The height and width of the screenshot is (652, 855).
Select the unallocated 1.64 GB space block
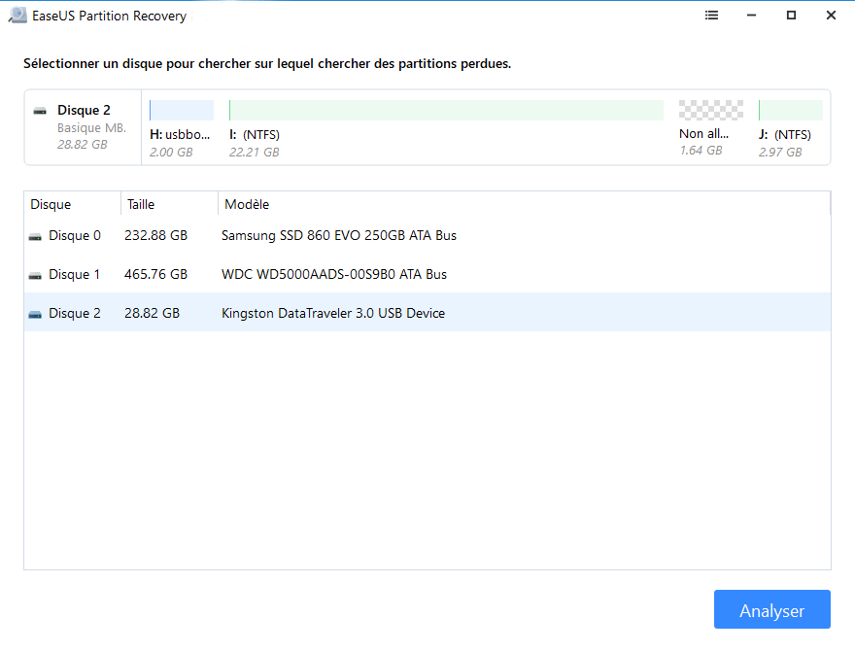(711, 110)
